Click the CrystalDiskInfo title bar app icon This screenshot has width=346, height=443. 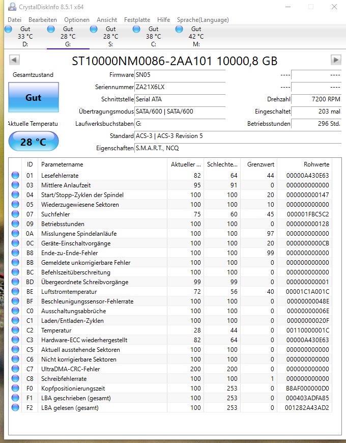12,7
